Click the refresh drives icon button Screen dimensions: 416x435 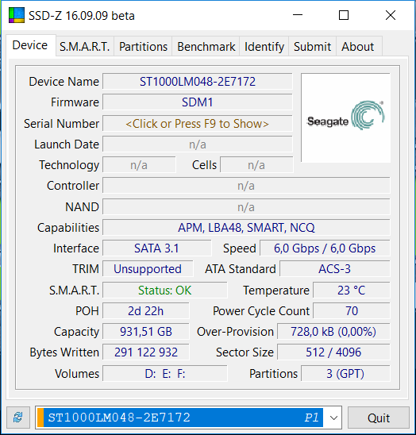coord(18,418)
